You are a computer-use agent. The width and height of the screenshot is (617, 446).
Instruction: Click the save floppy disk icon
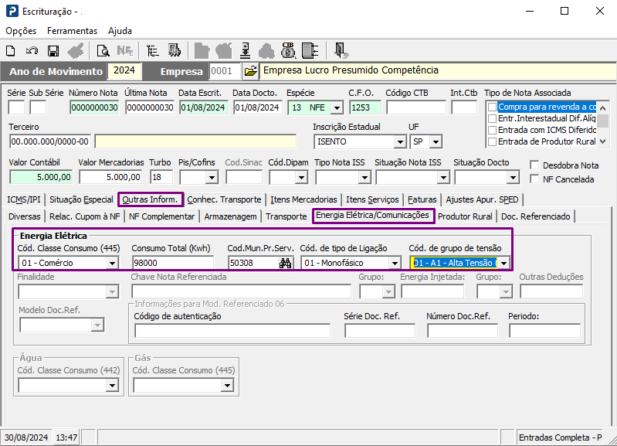(53, 51)
